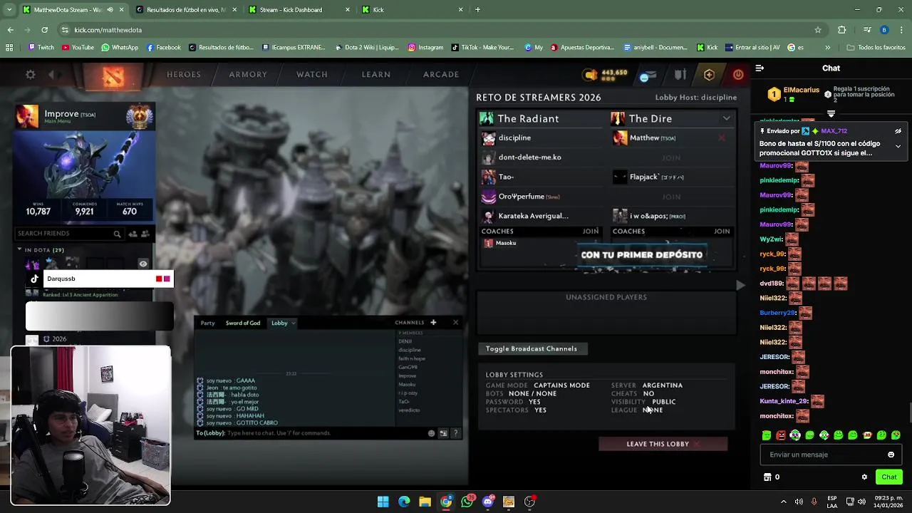The width and height of the screenshot is (912, 513).
Task: Expand The Dire team dropdown chevron
Action: pyautogui.click(x=726, y=118)
